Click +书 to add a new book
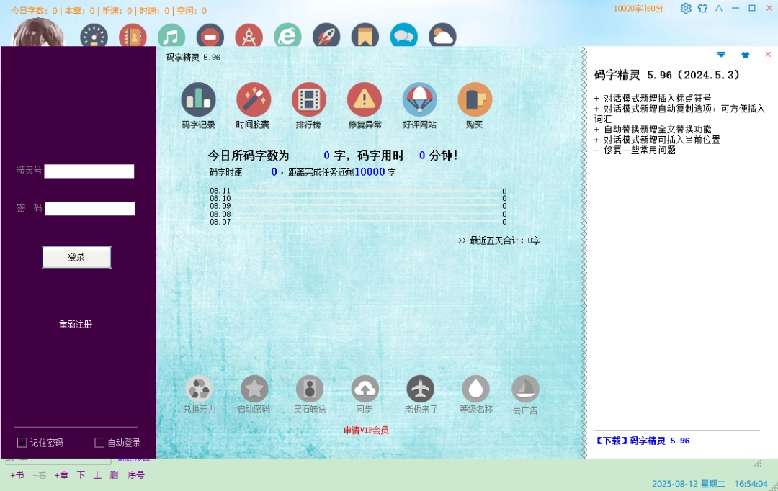Viewport: 778px width, 491px height. [x=17, y=475]
